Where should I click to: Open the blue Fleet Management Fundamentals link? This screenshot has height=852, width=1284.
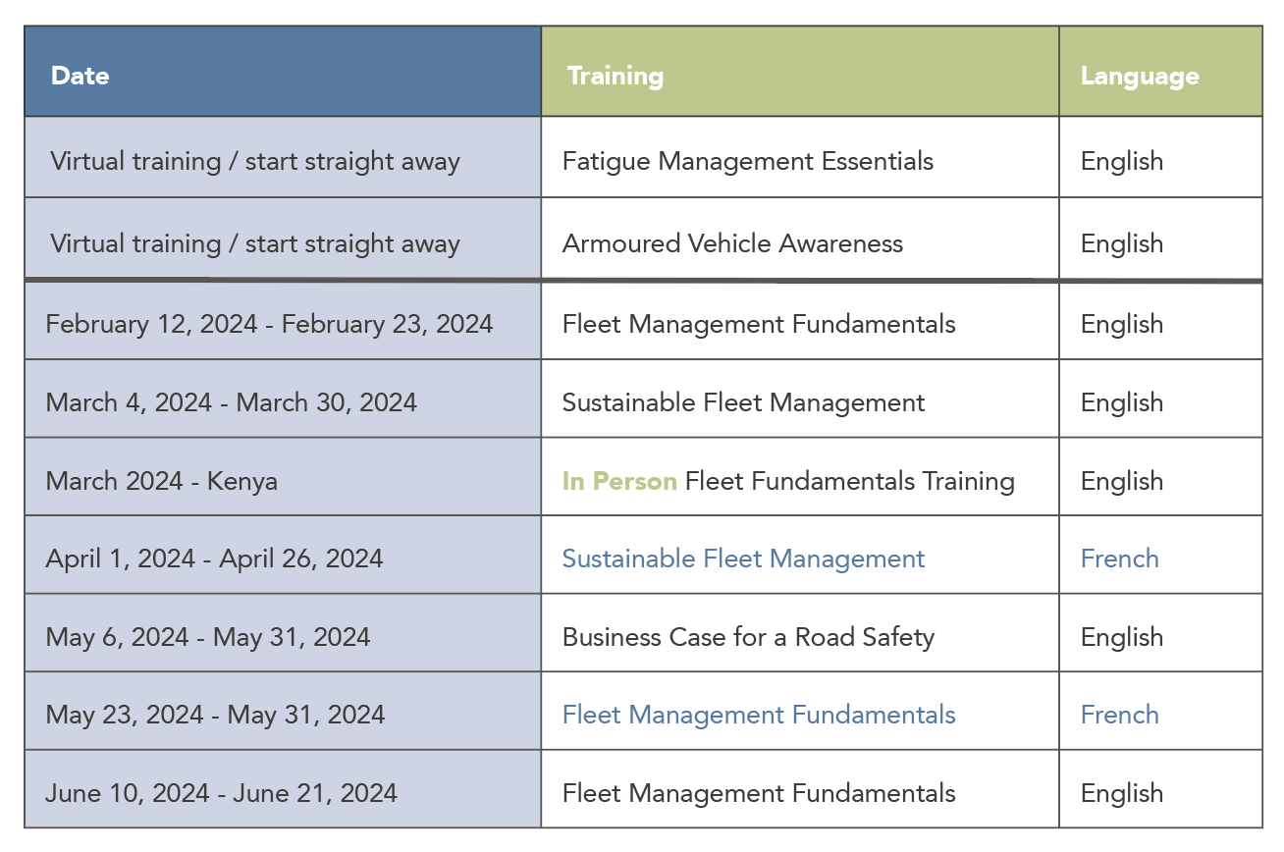[759, 715]
